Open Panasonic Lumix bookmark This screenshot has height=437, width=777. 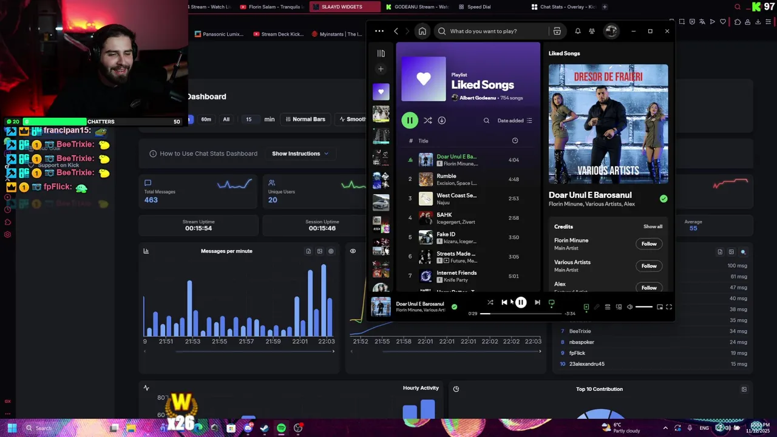pyautogui.click(x=219, y=34)
